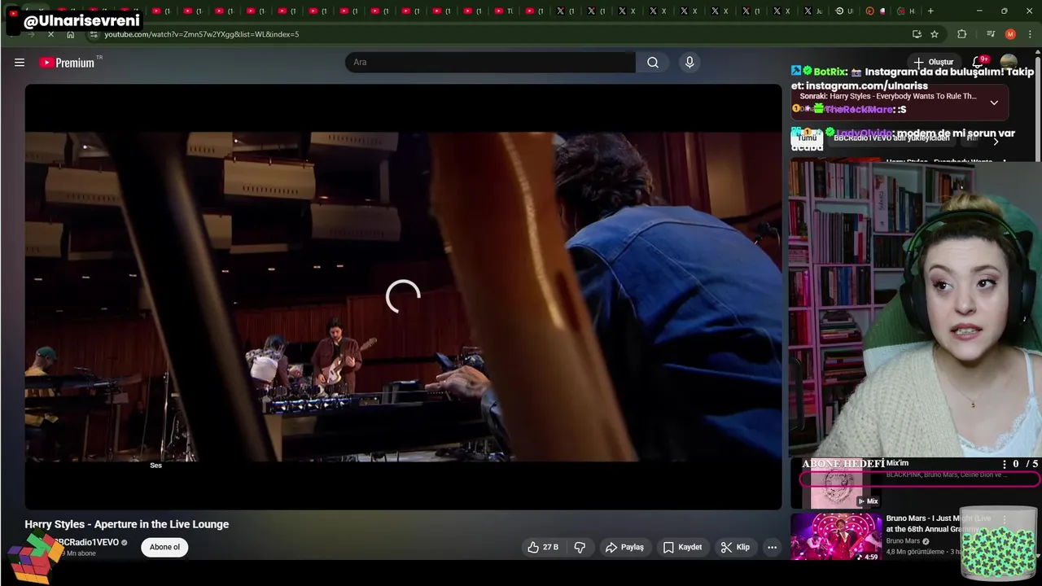The image size is (1042, 586).
Task: Open the YouTube guide hamburger menu
Action: pos(20,63)
